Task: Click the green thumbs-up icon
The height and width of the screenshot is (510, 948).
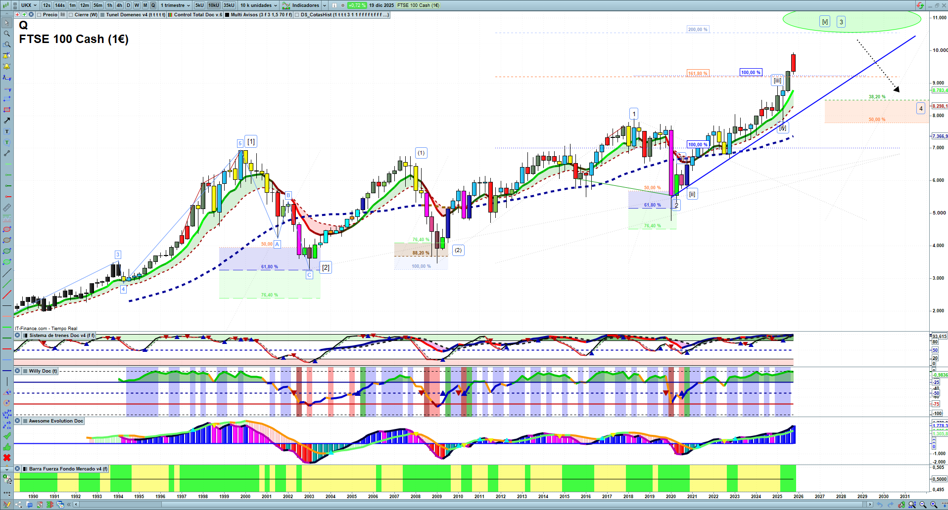Action: (x=7, y=447)
